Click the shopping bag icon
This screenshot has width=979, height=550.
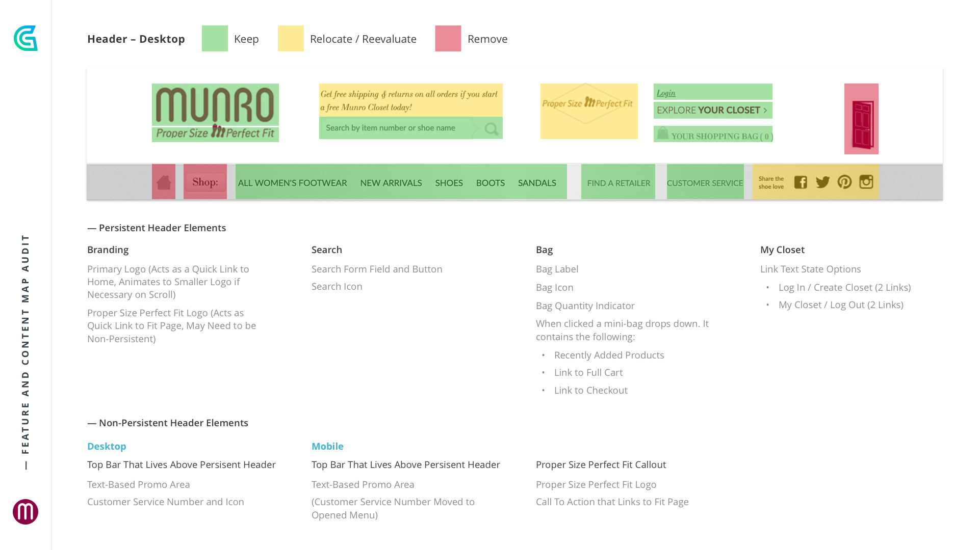pos(662,133)
